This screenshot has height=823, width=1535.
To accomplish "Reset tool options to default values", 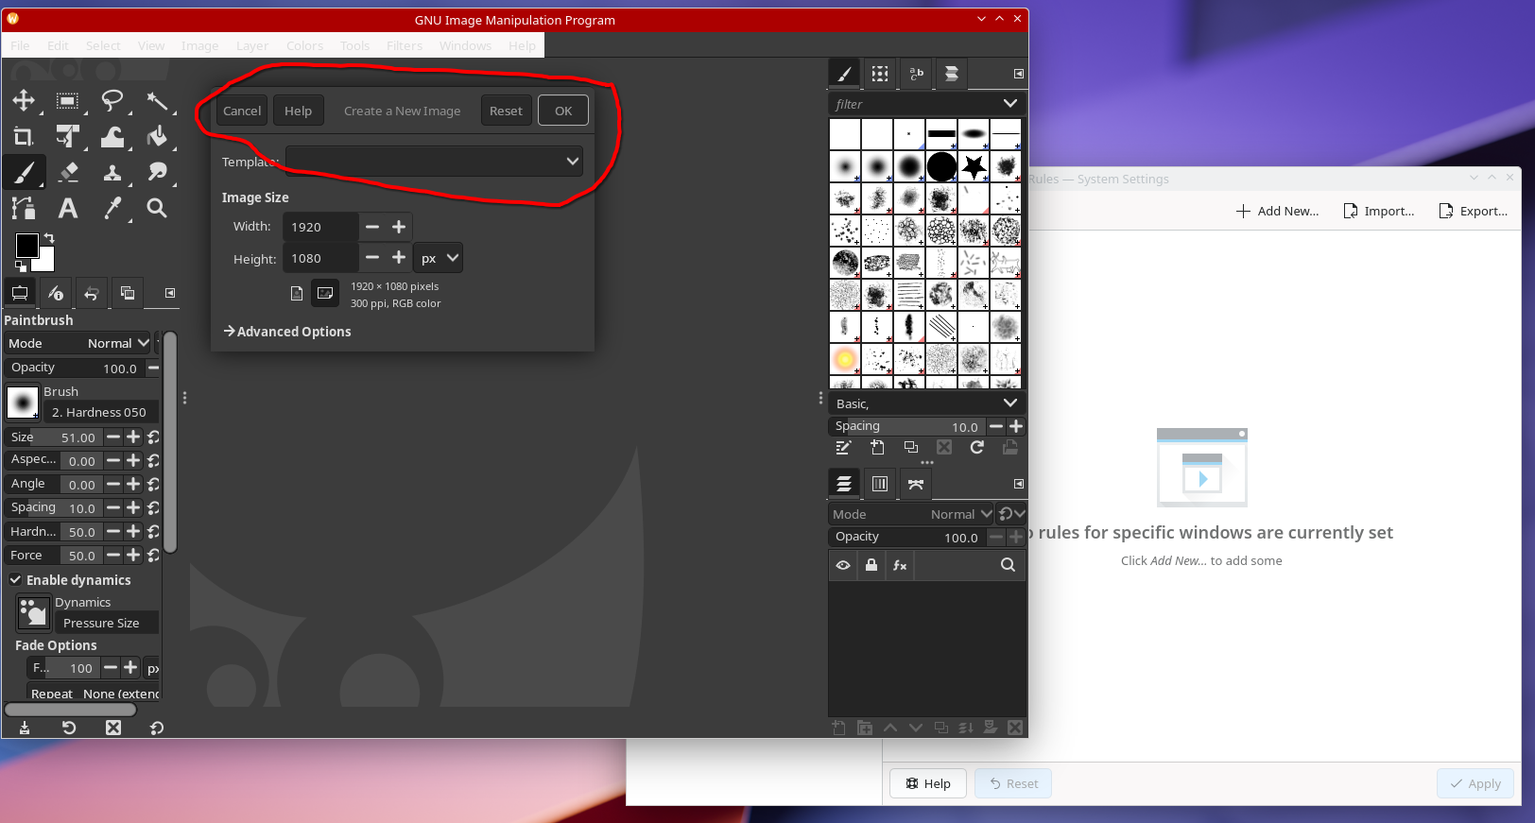I will 157,728.
